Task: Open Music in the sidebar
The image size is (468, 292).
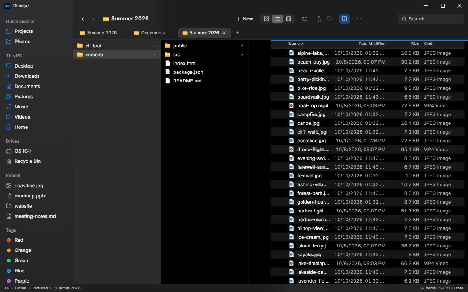Action: tap(37, 107)
